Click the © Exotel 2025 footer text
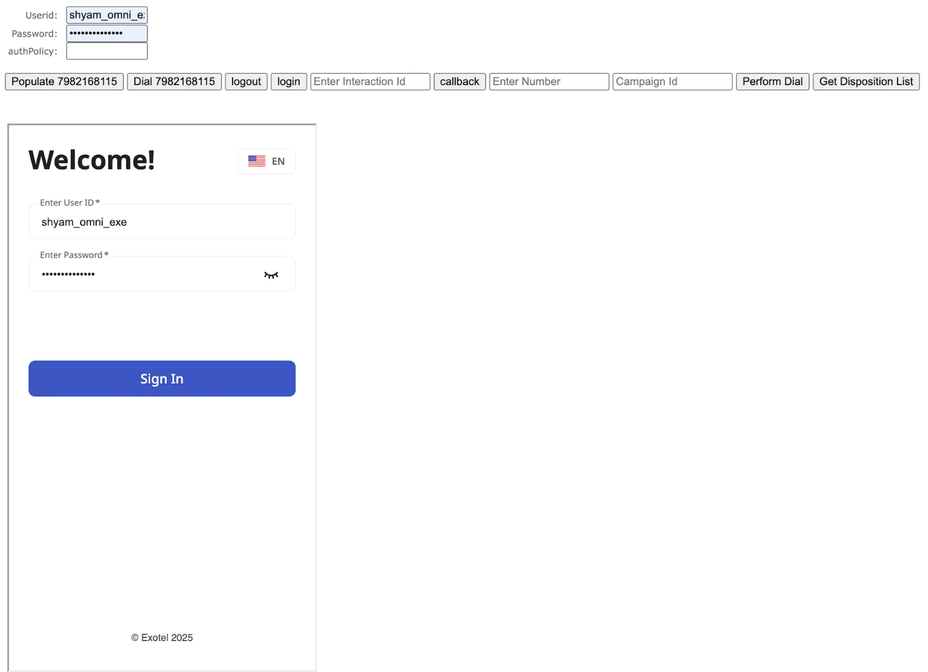This screenshot has height=672, width=928. point(162,638)
